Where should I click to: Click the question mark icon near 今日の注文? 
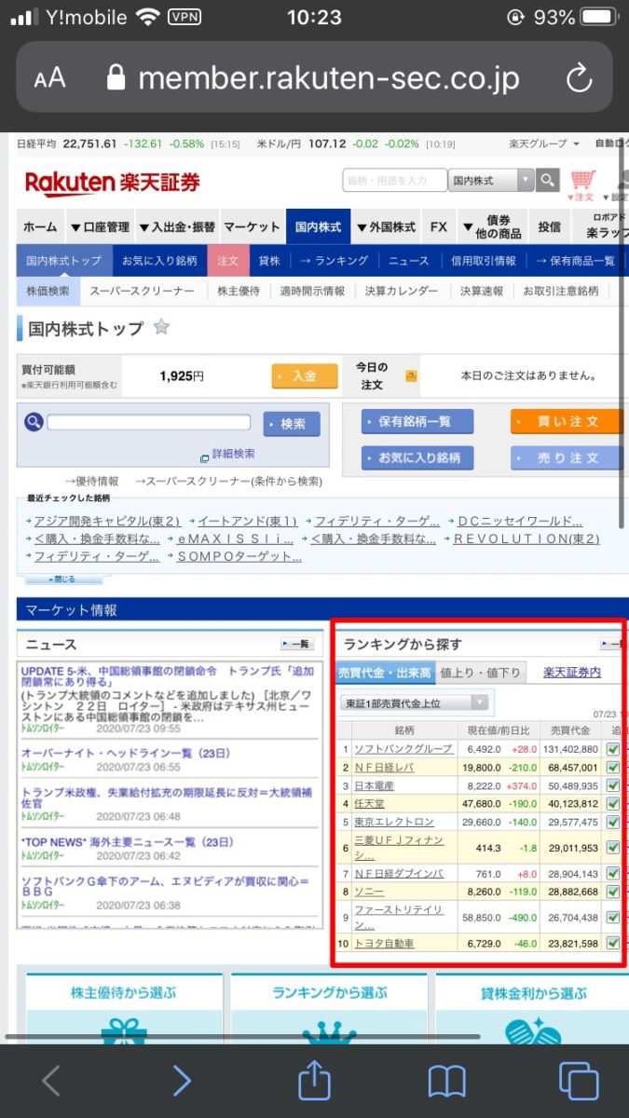point(411,376)
